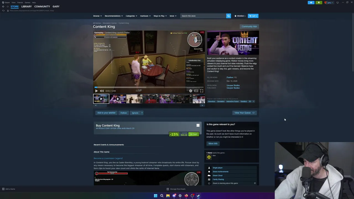Open the green notifications bell
This screenshot has width=354, height=199.
click(319, 2)
